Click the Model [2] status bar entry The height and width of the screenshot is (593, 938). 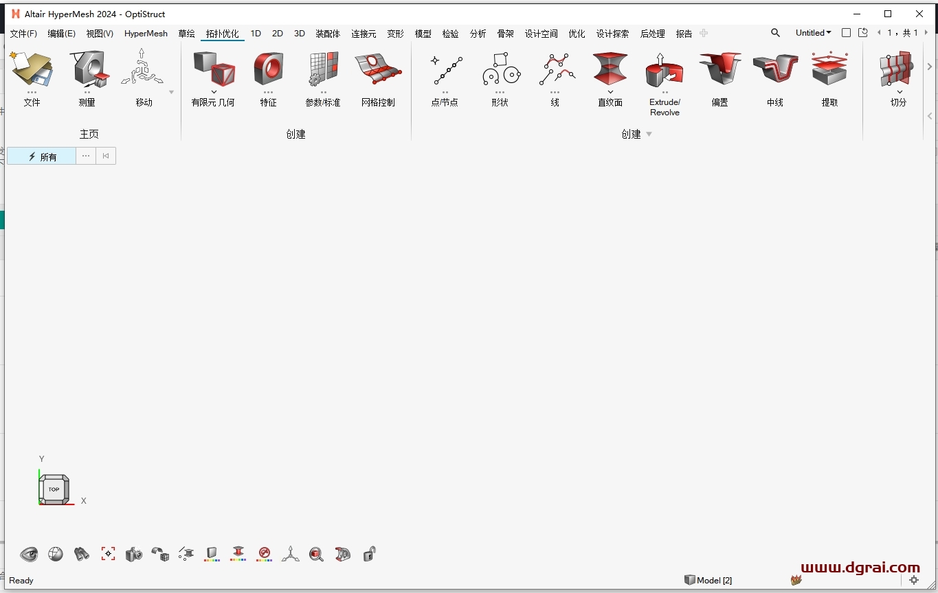pyautogui.click(x=708, y=581)
